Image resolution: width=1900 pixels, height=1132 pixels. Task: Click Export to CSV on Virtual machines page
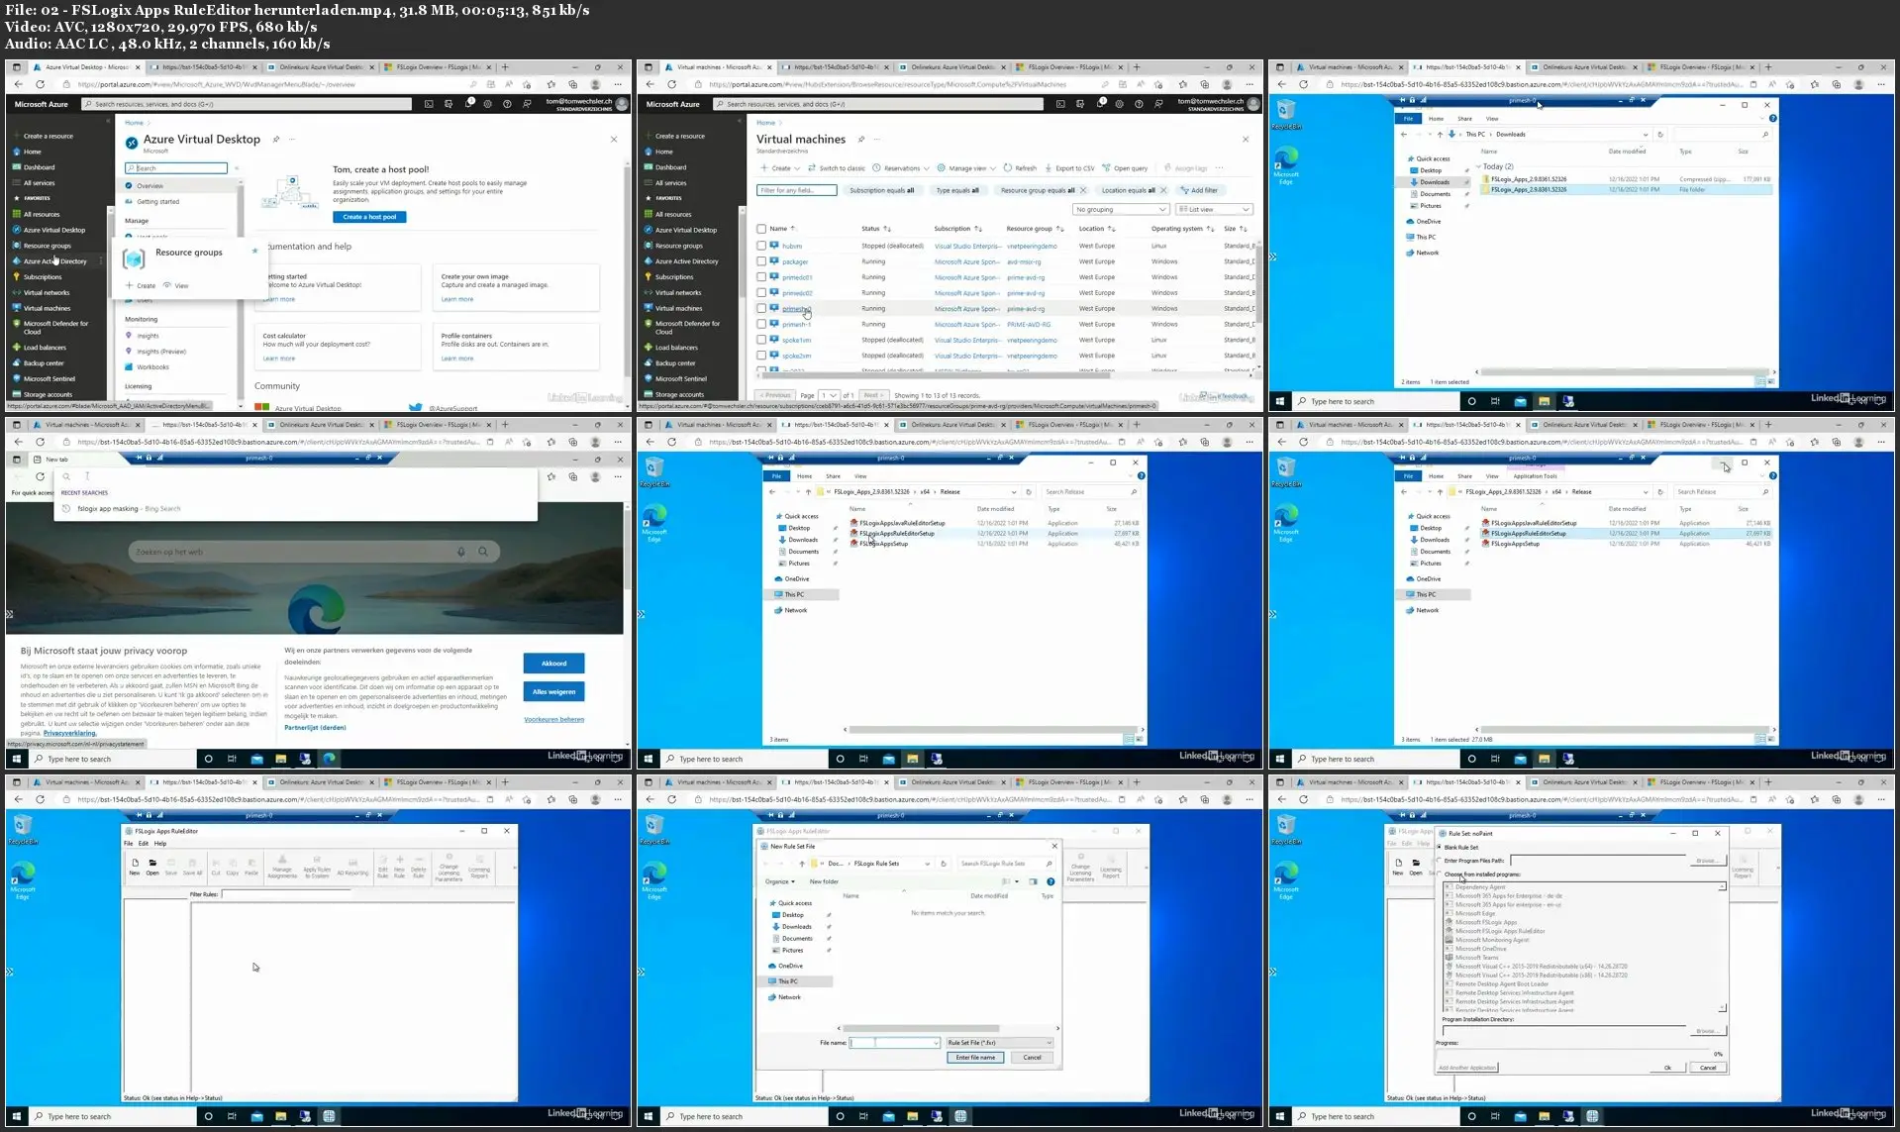click(x=1069, y=168)
